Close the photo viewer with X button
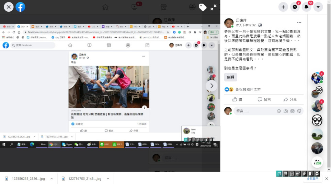331x185 pixels. pyautogui.click(x=9, y=7)
